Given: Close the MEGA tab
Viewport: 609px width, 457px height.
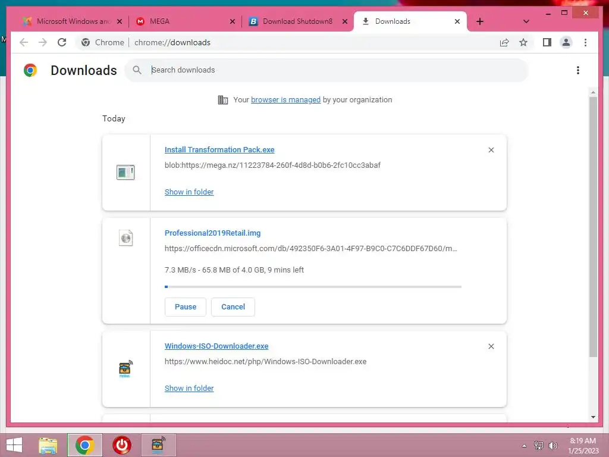Looking at the screenshot, I should (x=233, y=21).
